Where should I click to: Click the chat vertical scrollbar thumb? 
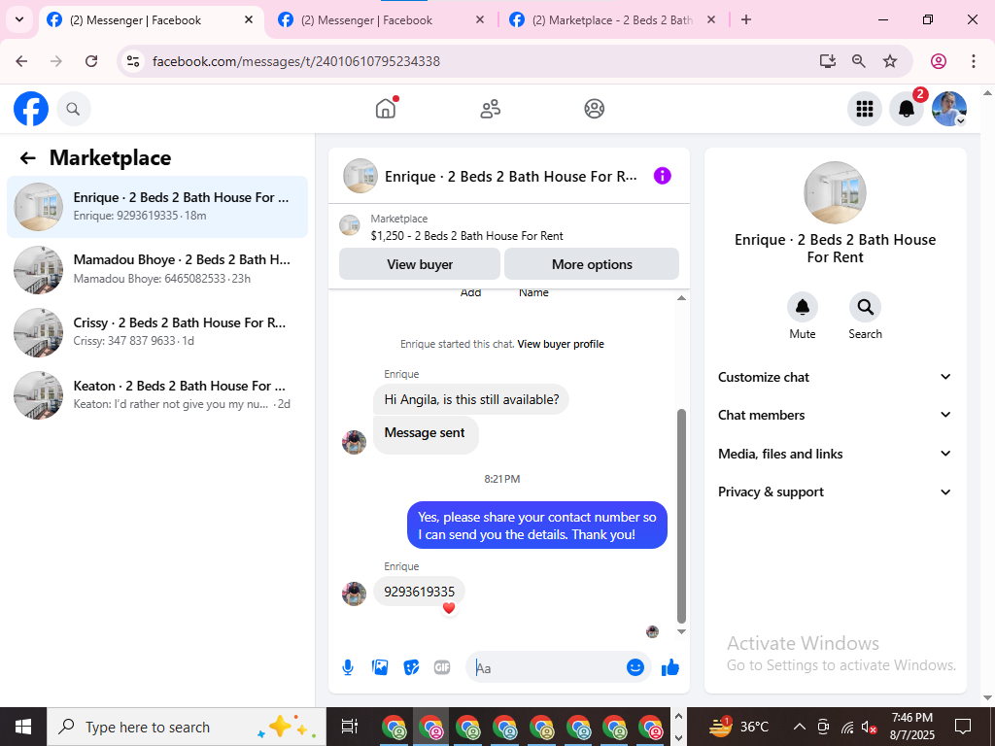pyautogui.click(x=681, y=517)
